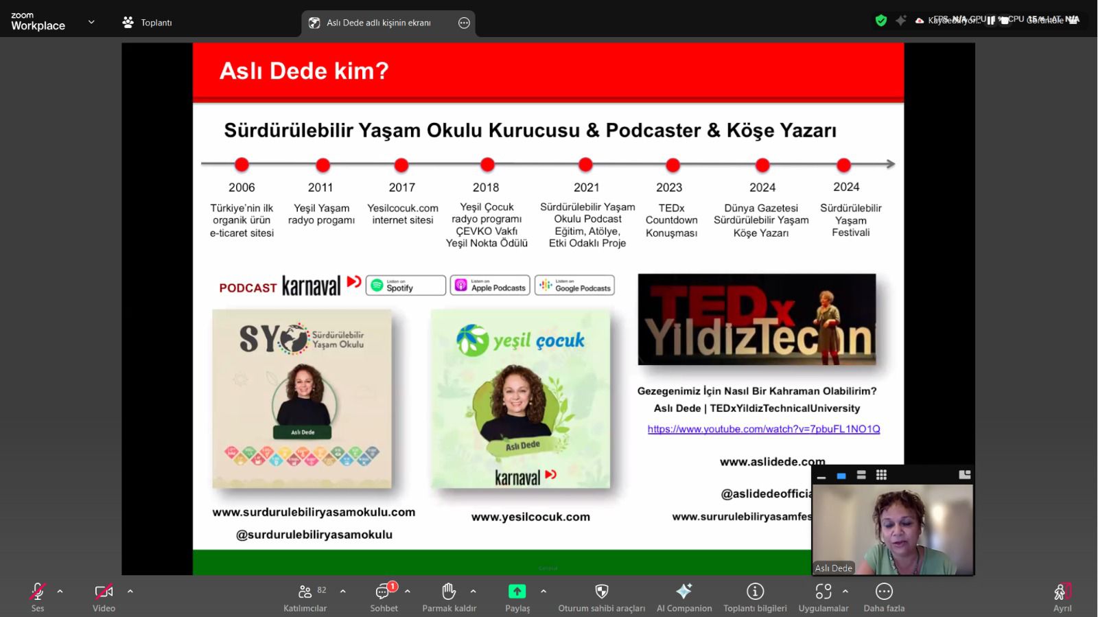Click @surdurulebiliryasamokulu handle text
This screenshot has height=617, width=1098.
click(x=314, y=535)
